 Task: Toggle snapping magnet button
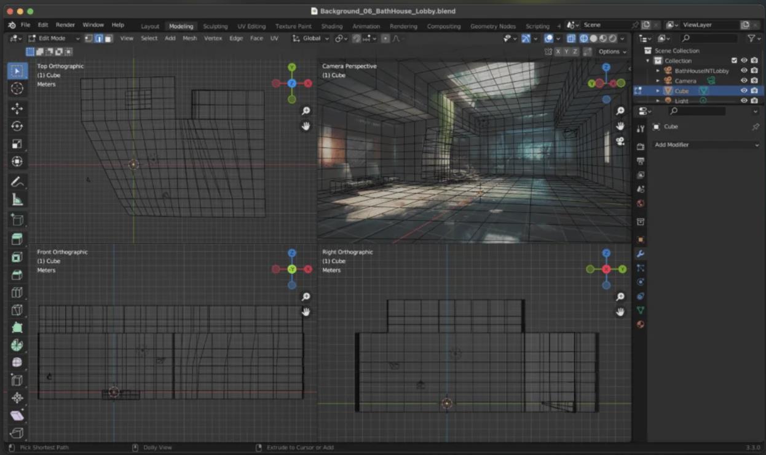click(x=357, y=38)
